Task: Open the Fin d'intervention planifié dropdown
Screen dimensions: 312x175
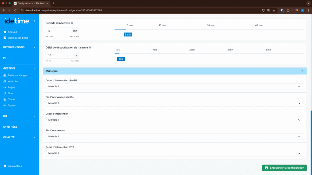Action: click(175, 103)
